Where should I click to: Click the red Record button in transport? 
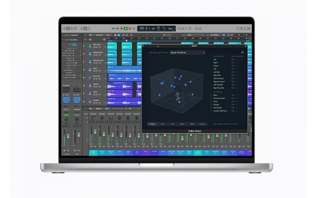[x=130, y=29]
